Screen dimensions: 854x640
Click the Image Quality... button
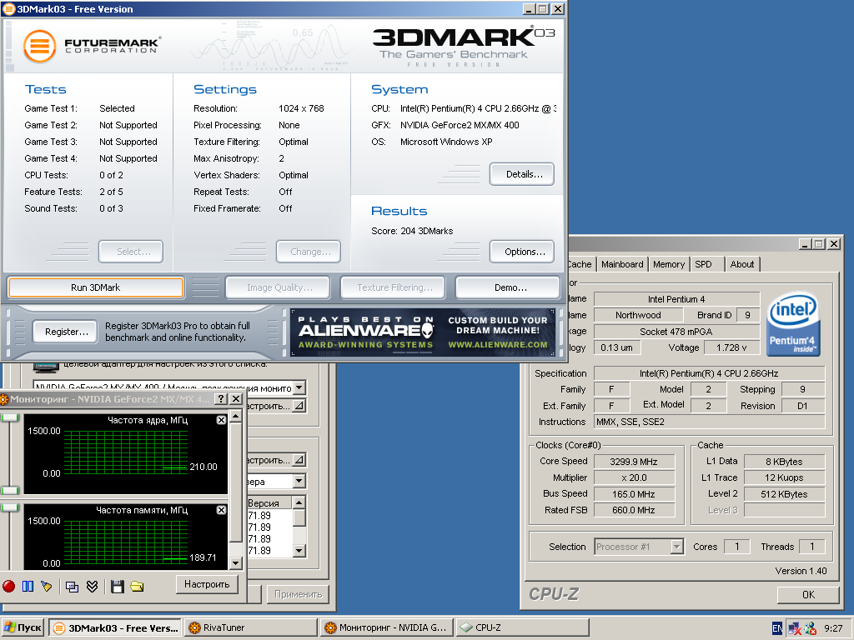coord(278,287)
